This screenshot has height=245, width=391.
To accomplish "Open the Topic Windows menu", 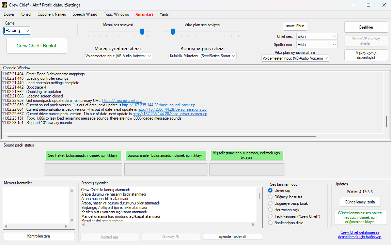I will 116,14.
